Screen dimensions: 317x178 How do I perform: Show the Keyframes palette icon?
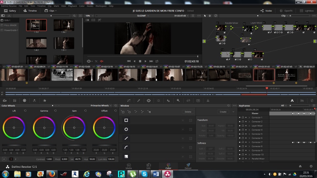tap(292, 100)
